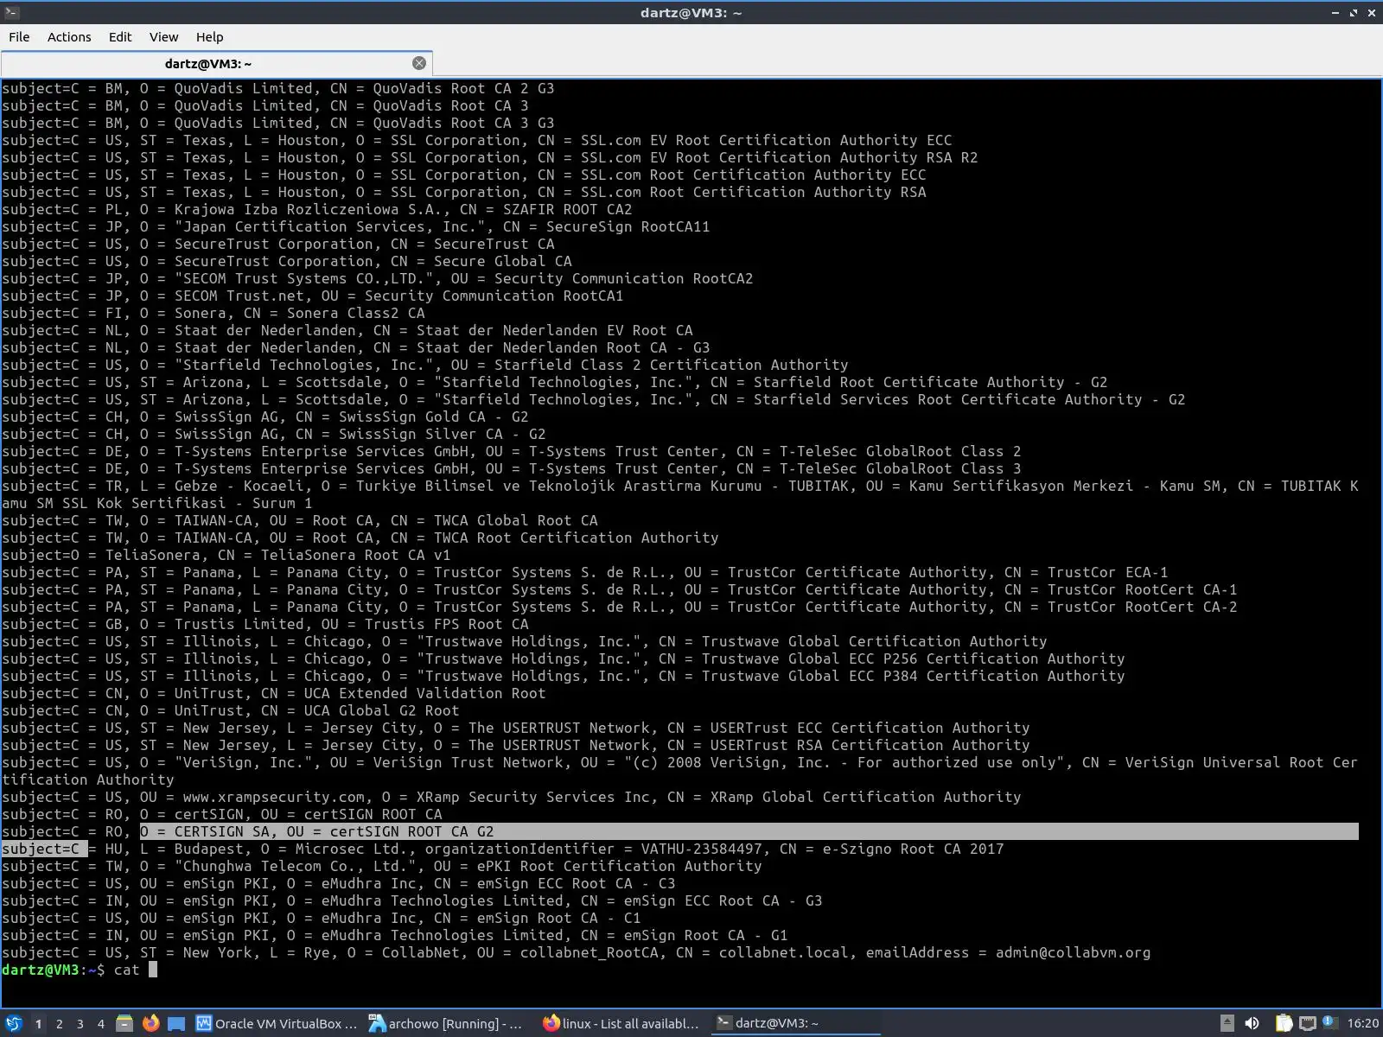Click 'XRamp Global Certification Authority' text

coord(865,797)
